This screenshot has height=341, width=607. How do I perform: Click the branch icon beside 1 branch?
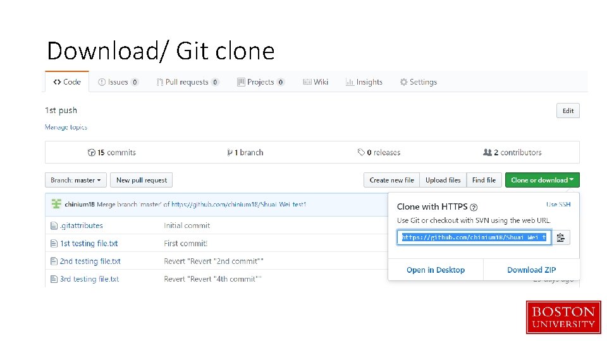230,152
